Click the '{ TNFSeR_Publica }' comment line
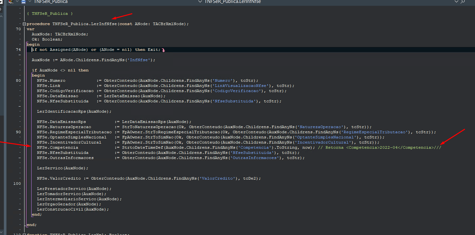The height and width of the screenshot is (235, 475). [50, 14]
